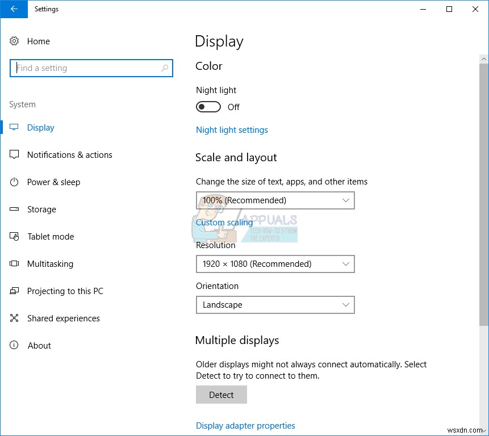This screenshot has height=436, width=489.
Task: Open Custom scaling link
Action: click(x=224, y=223)
